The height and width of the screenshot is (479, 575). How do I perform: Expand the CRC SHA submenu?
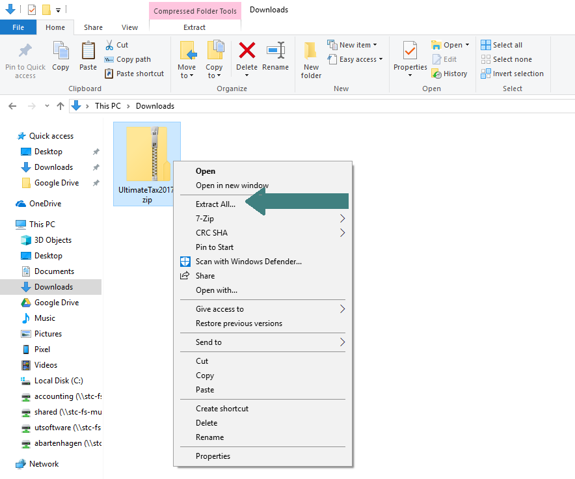click(x=342, y=233)
